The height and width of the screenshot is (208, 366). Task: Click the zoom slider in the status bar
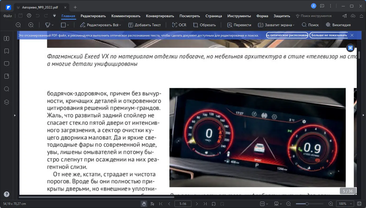(x=309, y=204)
